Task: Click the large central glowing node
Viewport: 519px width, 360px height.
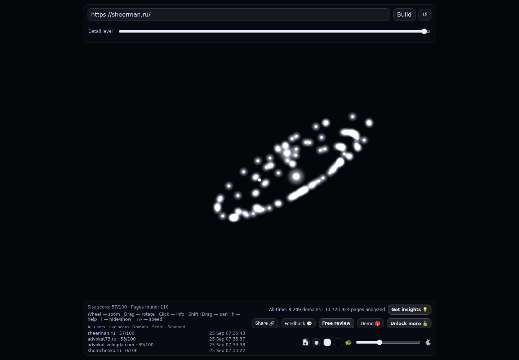Action: point(296,176)
